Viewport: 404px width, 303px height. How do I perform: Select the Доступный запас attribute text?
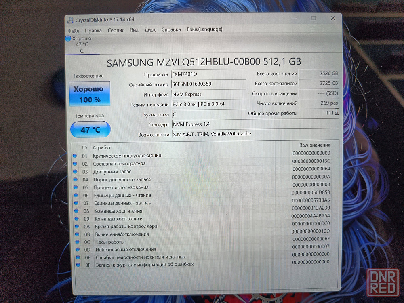tap(112, 172)
